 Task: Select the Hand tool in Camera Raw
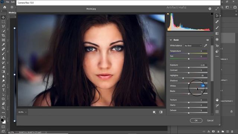pyautogui.click(x=217, y=100)
